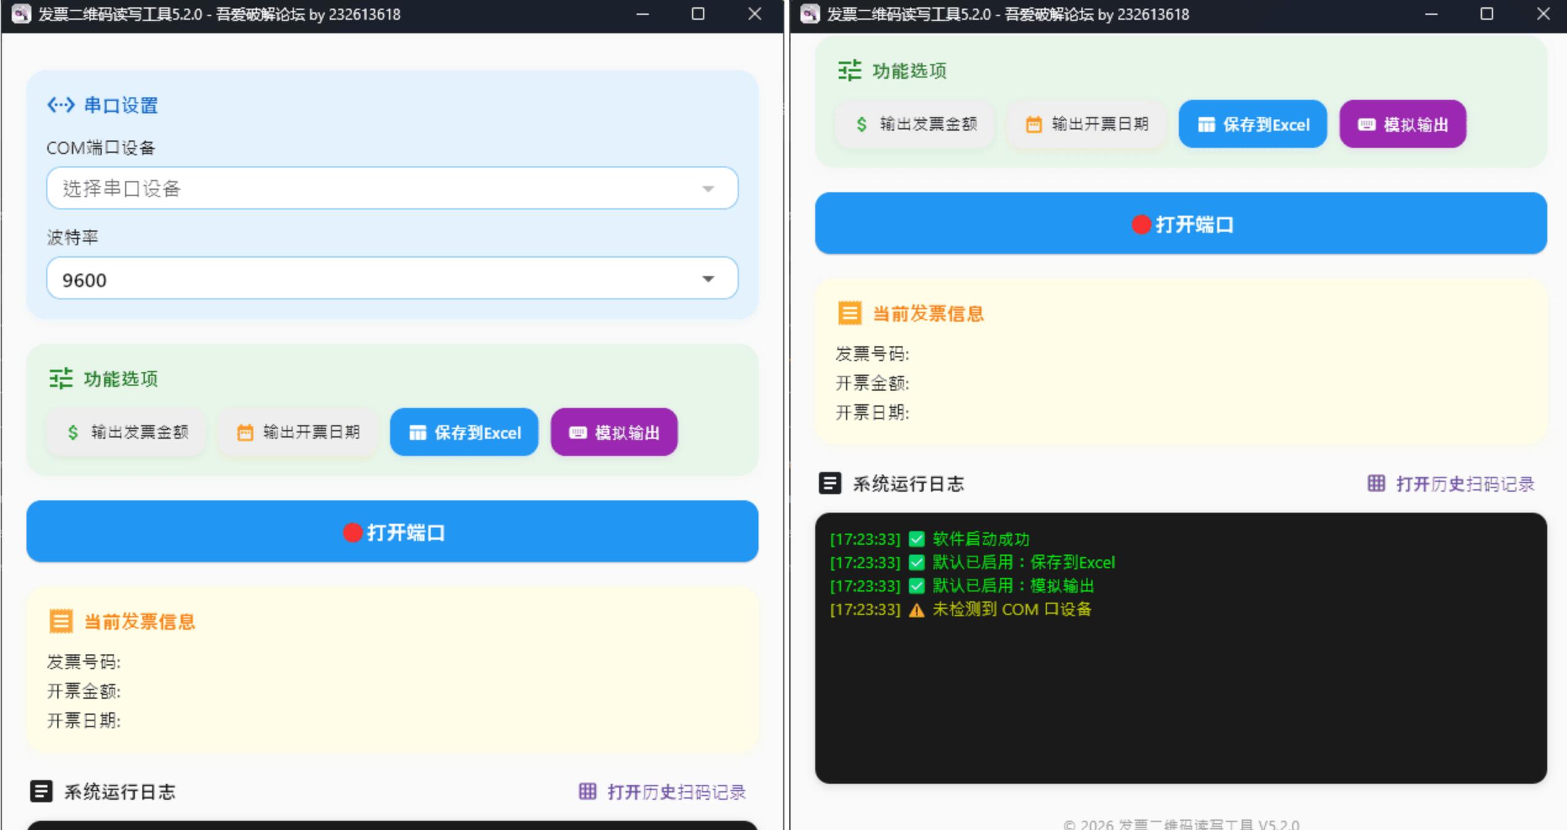1567x830 pixels.
Task: Click serial port settings icon in left window
Action: (61, 105)
